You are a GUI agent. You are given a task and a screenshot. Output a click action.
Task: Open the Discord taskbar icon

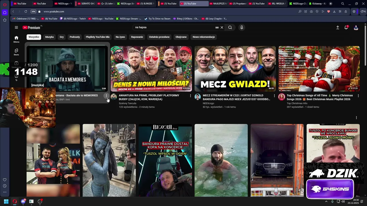[23, 201]
